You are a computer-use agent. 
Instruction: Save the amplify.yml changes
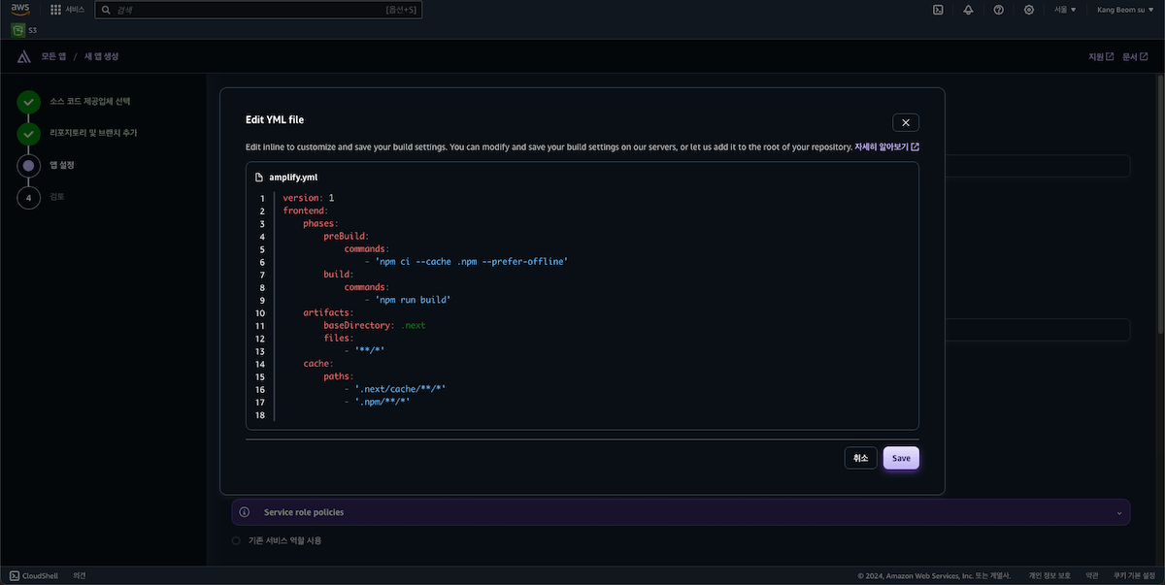tap(901, 458)
